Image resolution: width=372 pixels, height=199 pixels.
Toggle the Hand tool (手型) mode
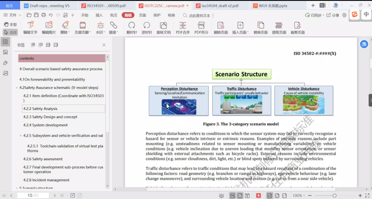pyautogui.click(x=10, y=24)
